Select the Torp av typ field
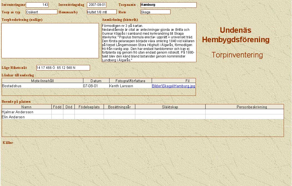 point(41,12)
